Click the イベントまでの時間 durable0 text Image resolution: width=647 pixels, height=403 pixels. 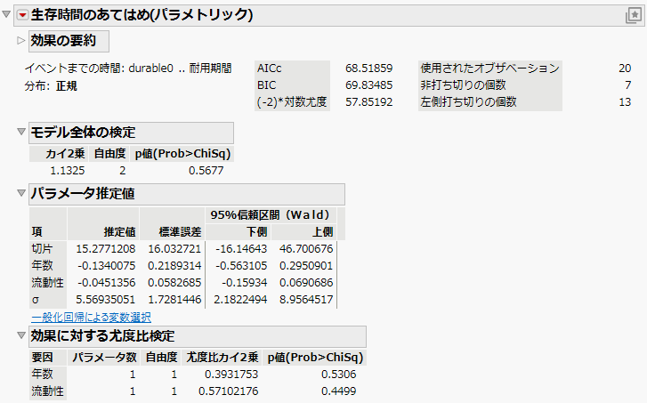click(128, 69)
